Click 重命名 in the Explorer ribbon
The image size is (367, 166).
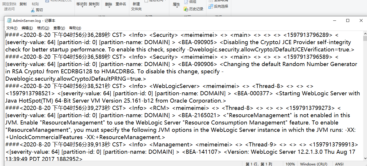121,4
